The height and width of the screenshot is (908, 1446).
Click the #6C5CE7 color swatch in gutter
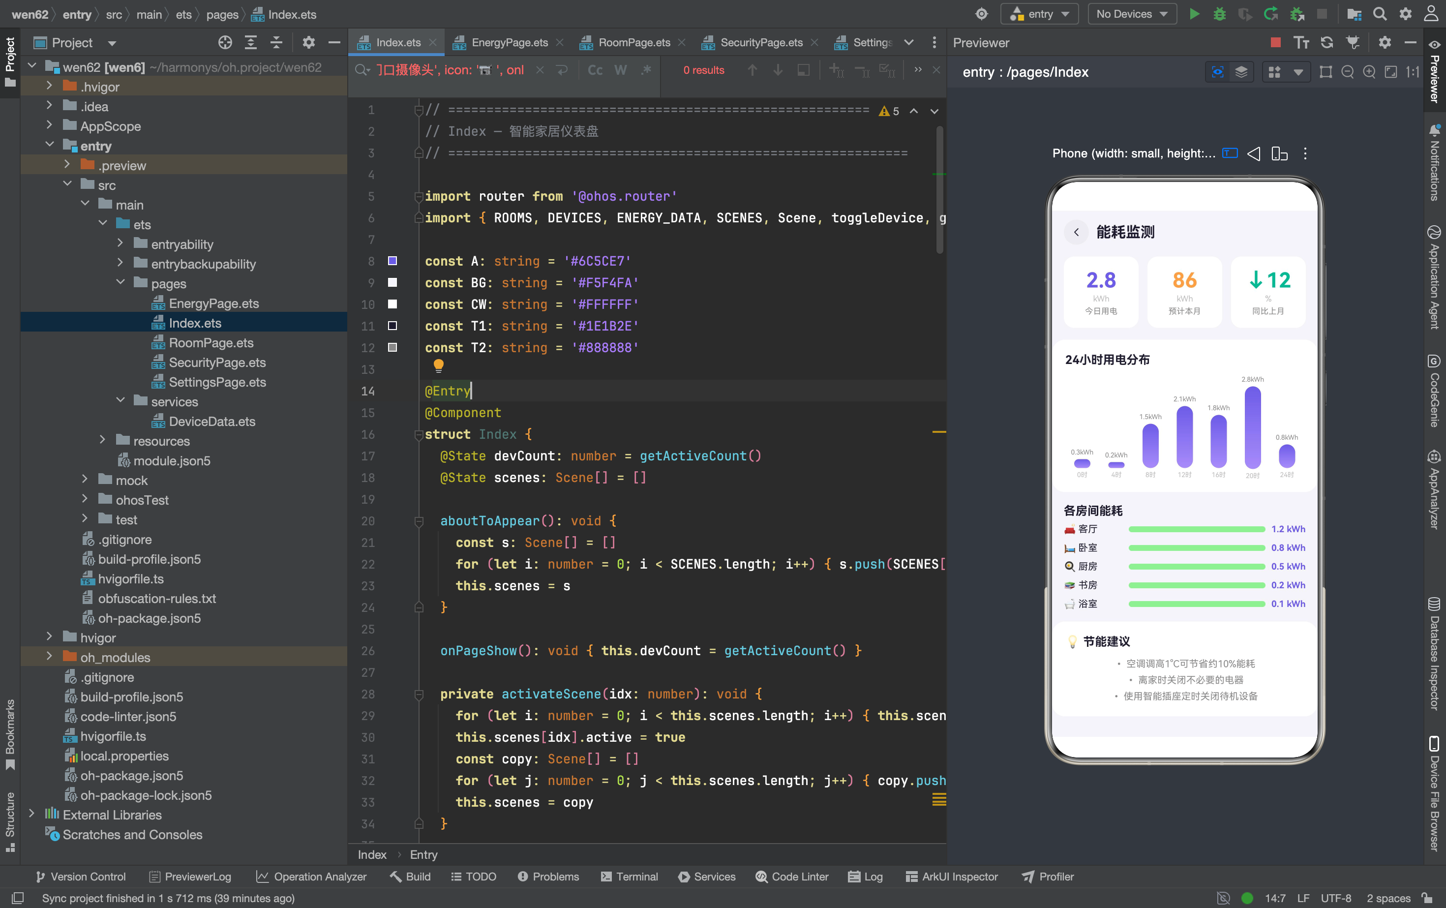click(392, 261)
